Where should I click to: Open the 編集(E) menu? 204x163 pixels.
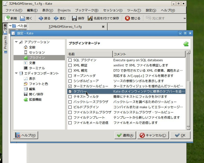[32, 10]
